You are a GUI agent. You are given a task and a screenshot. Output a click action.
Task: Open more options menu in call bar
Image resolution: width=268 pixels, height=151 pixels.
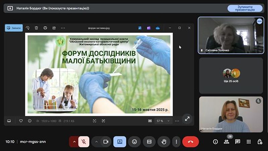[177, 142]
